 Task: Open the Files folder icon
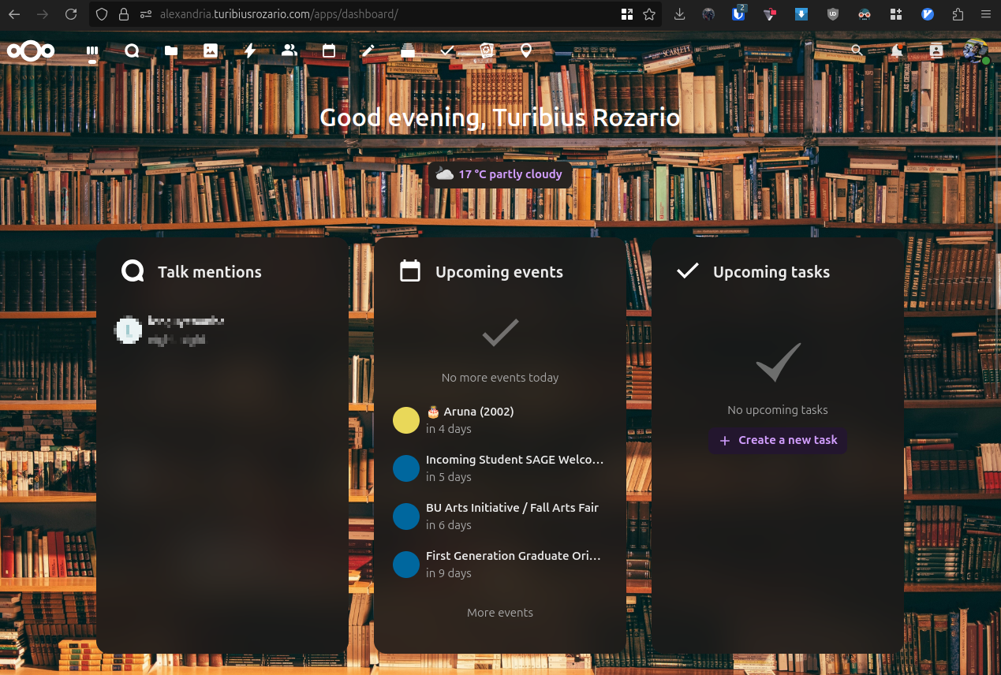click(171, 51)
